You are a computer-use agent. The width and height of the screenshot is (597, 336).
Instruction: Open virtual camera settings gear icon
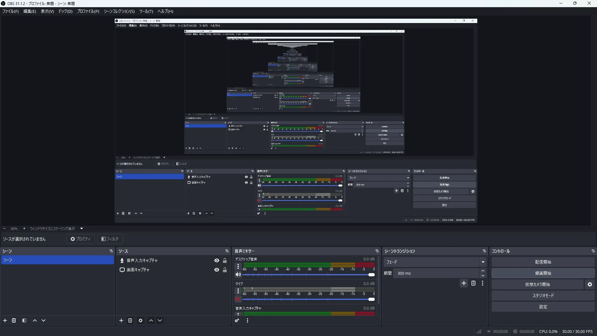pyautogui.click(x=590, y=284)
